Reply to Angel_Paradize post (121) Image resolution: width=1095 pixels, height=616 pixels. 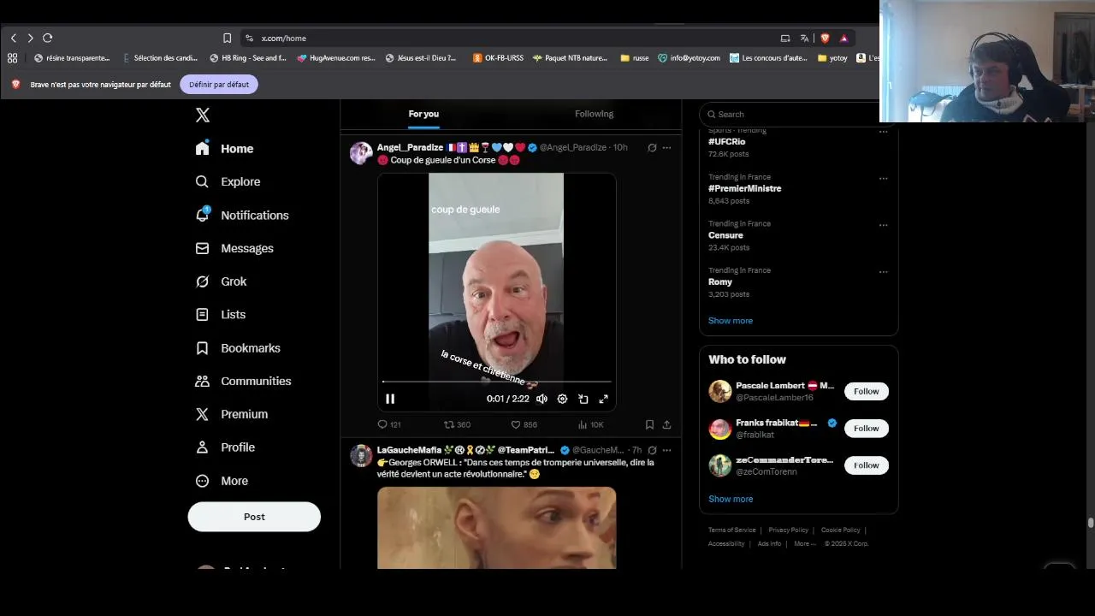(389, 424)
